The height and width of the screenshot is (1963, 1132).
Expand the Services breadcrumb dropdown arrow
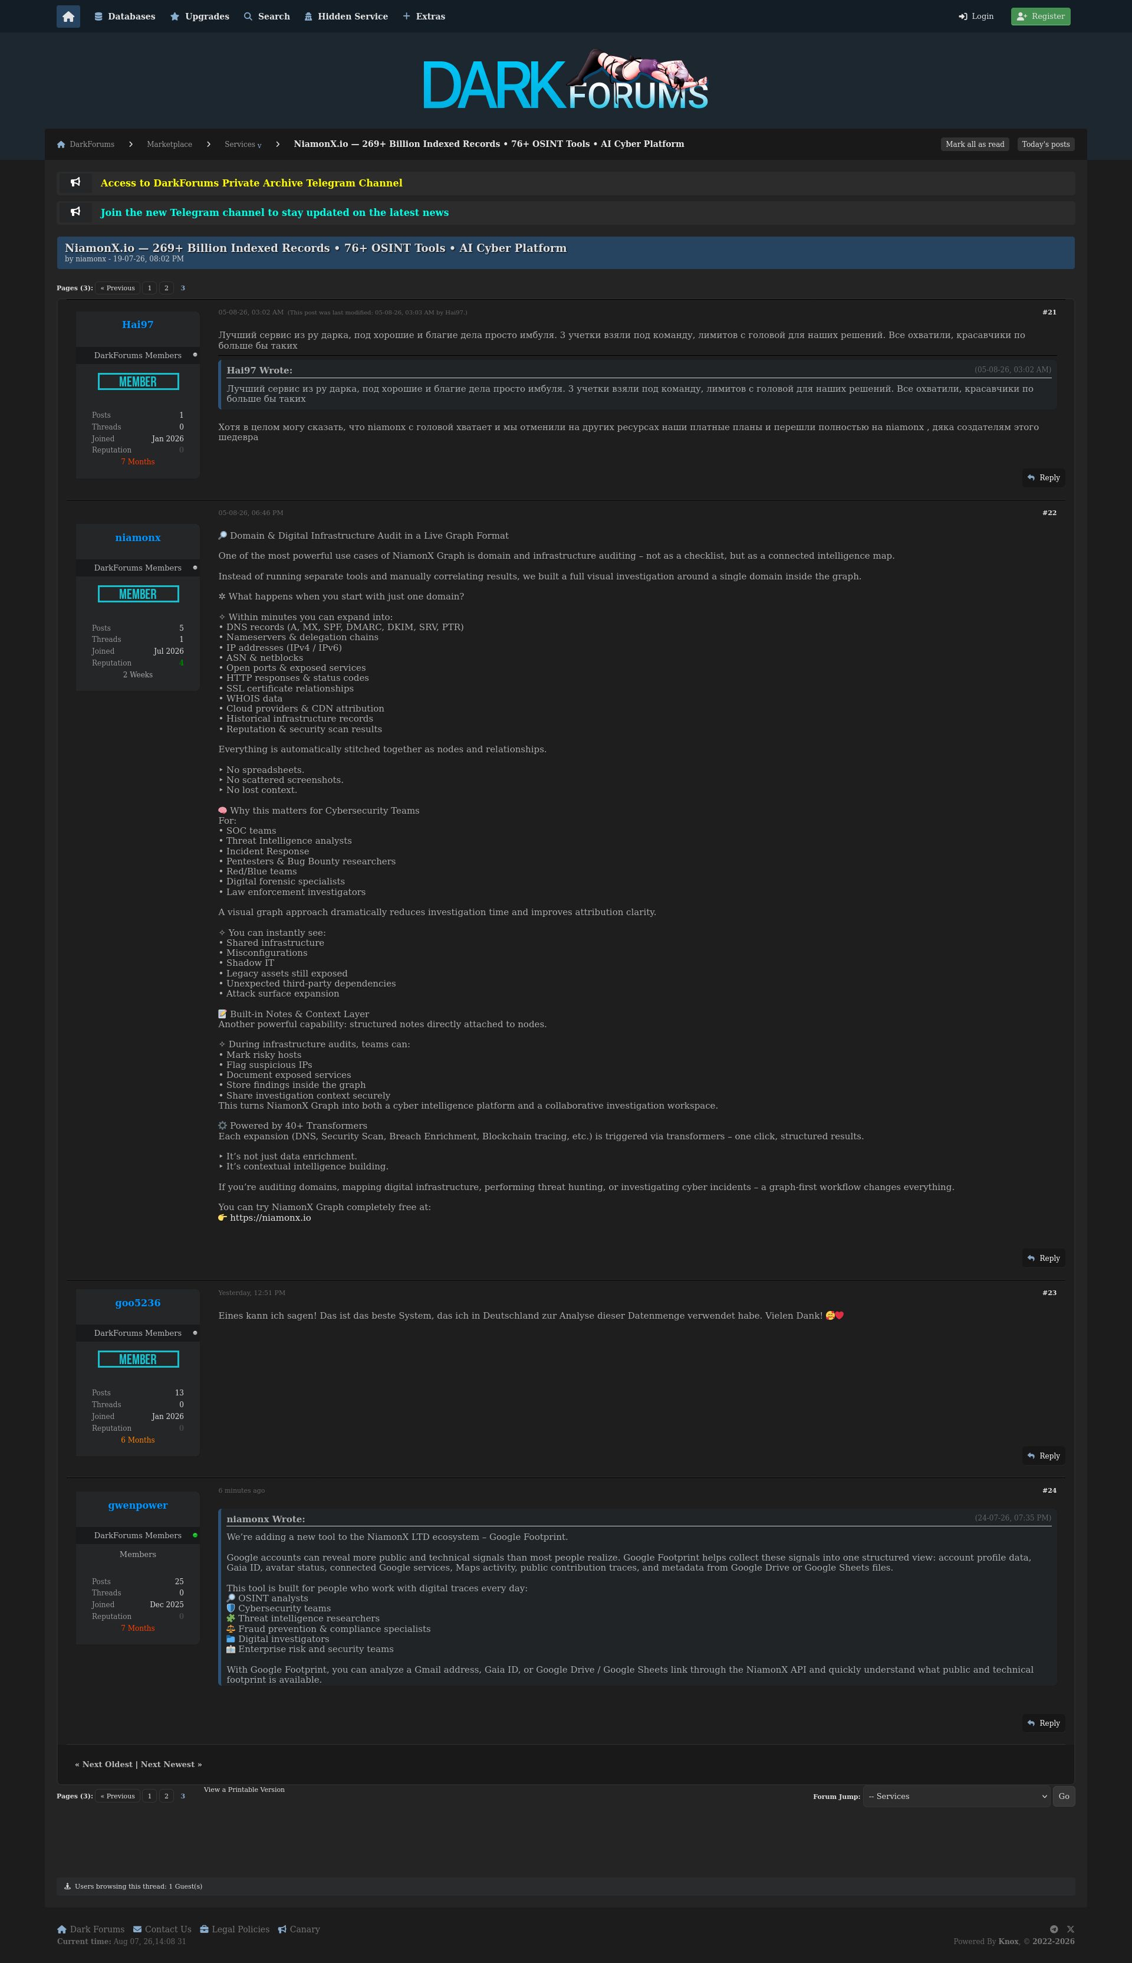[x=259, y=146]
